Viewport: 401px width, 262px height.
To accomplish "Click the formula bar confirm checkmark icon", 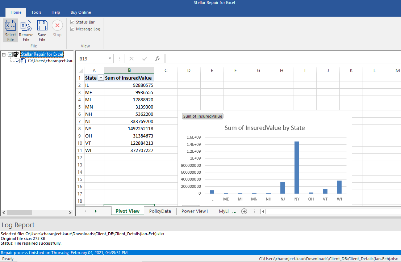I will pyautogui.click(x=145, y=59).
